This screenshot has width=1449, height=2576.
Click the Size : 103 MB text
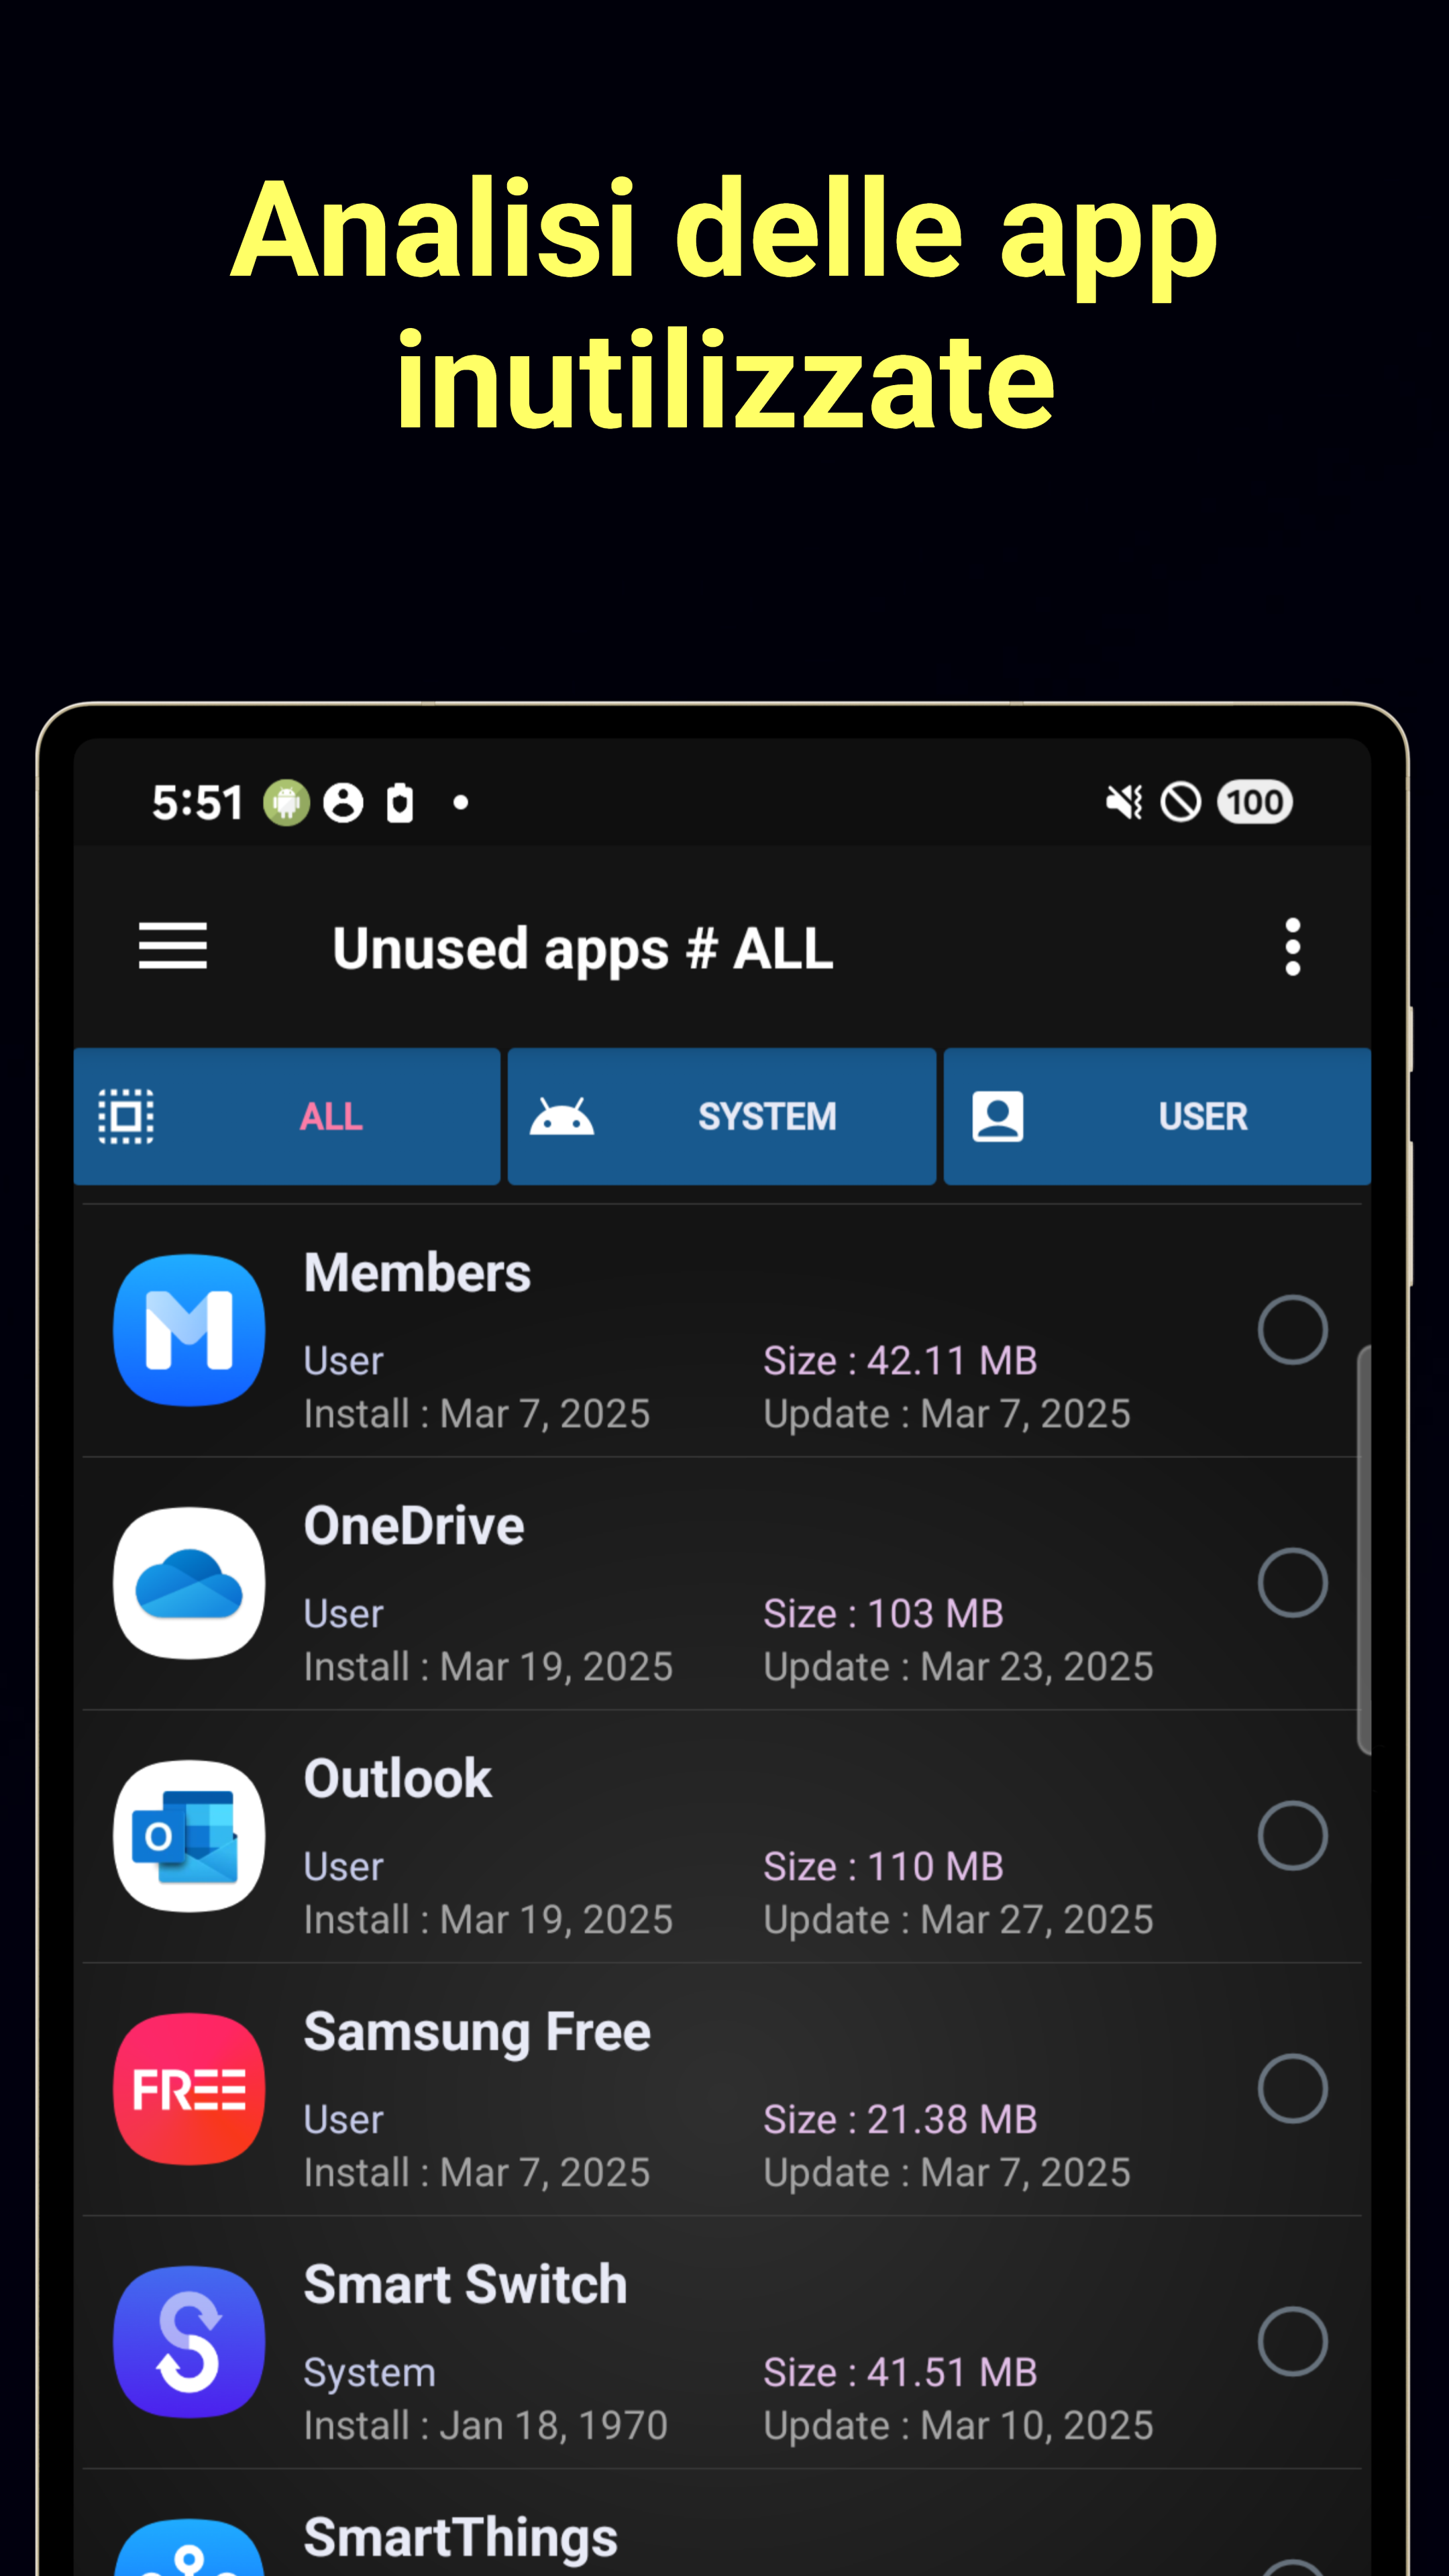[883, 1613]
